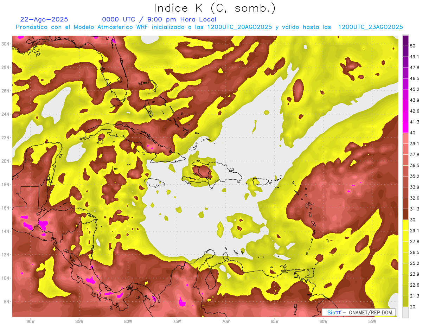This screenshot has height=326, width=422.
Task: Click the 'Pronostico con el Modelo Atmosferico WRF' line
Action: point(209,27)
